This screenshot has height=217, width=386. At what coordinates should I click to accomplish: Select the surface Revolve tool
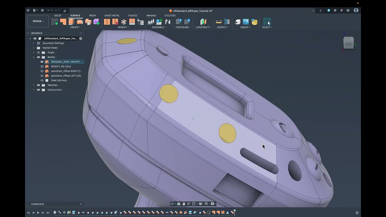[x=80, y=22]
